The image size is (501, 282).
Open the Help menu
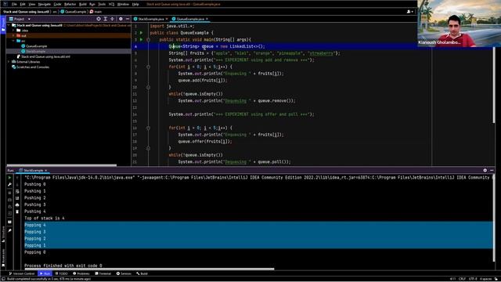click(135, 4)
